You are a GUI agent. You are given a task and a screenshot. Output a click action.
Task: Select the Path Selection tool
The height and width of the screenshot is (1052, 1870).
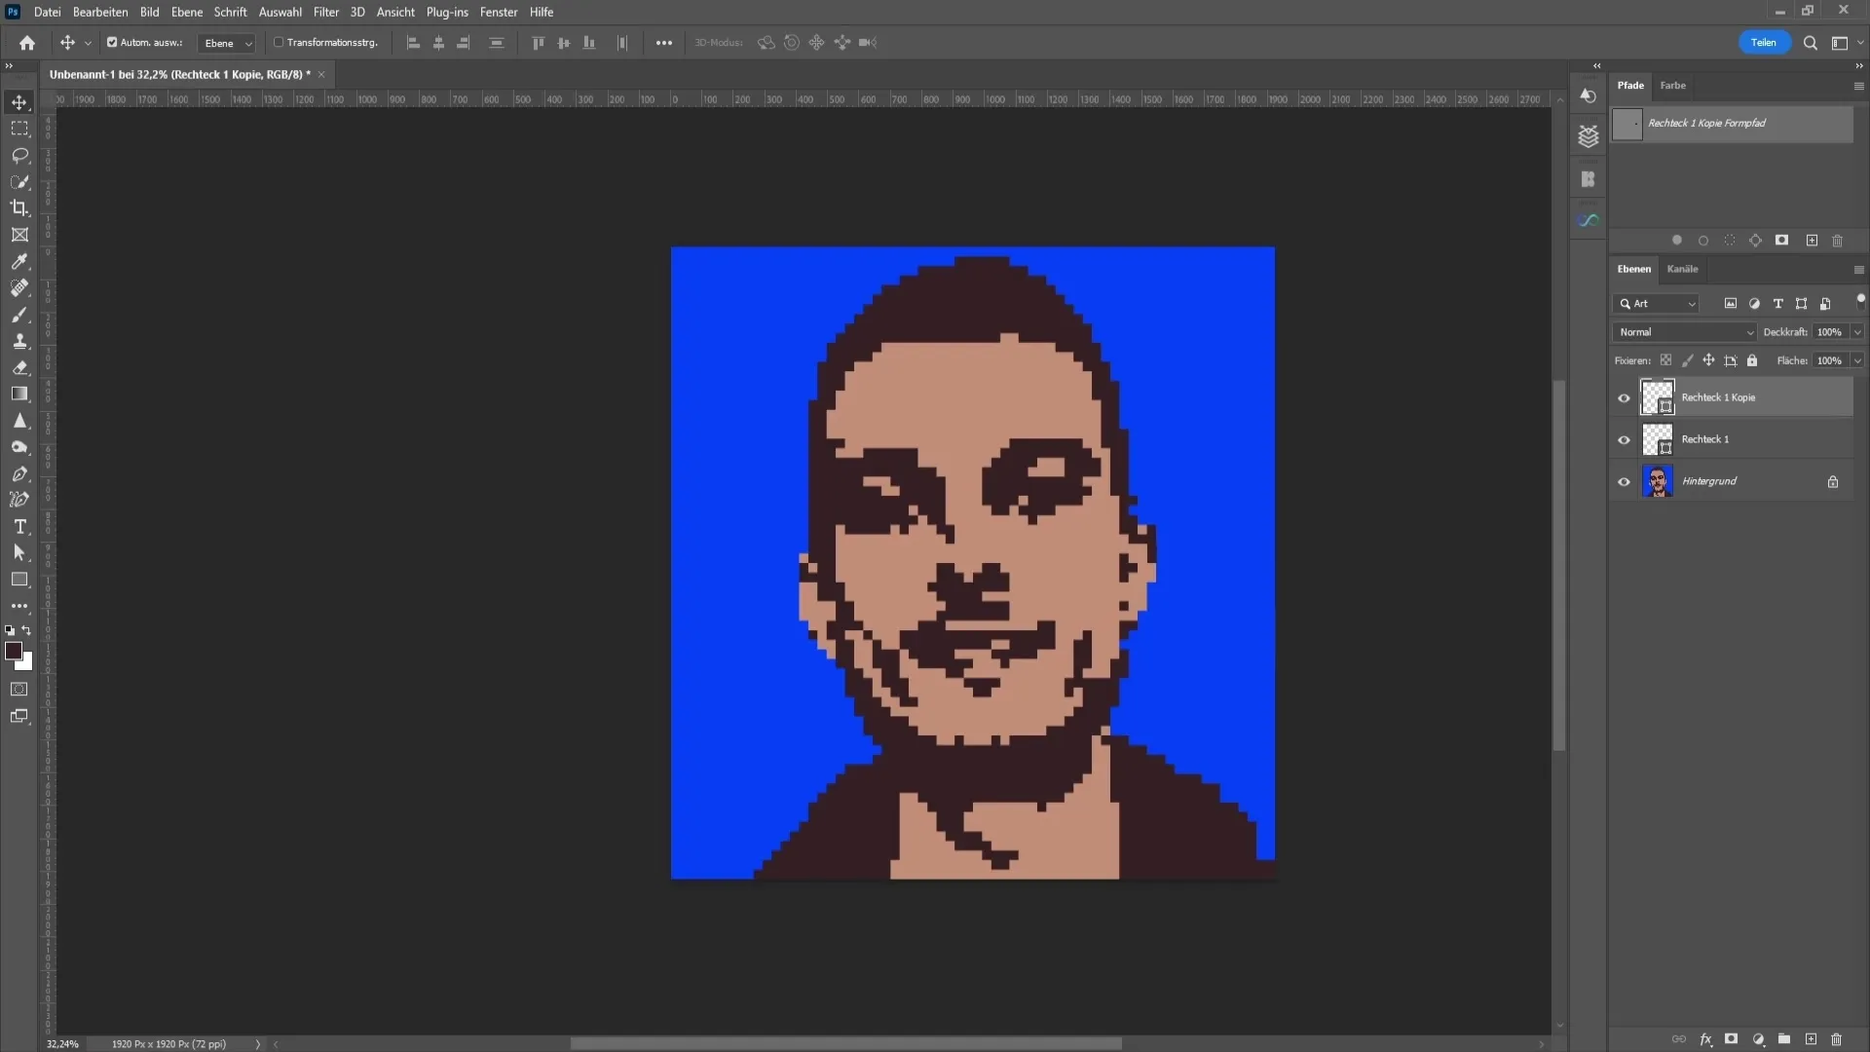click(19, 552)
